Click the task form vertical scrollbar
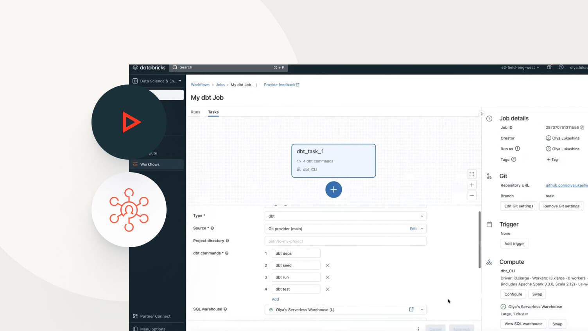 479,240
